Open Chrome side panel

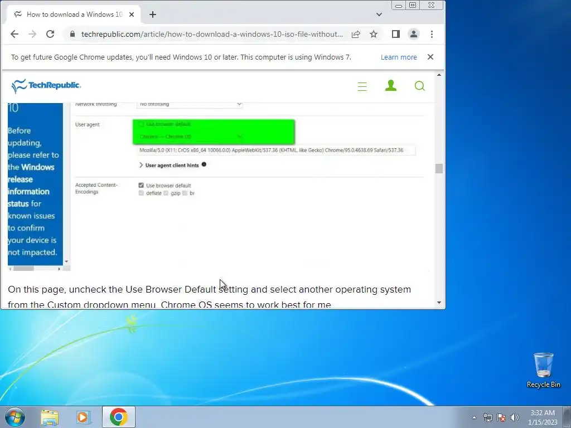coord(396,34)
